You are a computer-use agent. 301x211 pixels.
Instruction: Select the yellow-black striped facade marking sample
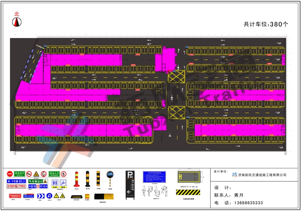[x=188, y=192]
